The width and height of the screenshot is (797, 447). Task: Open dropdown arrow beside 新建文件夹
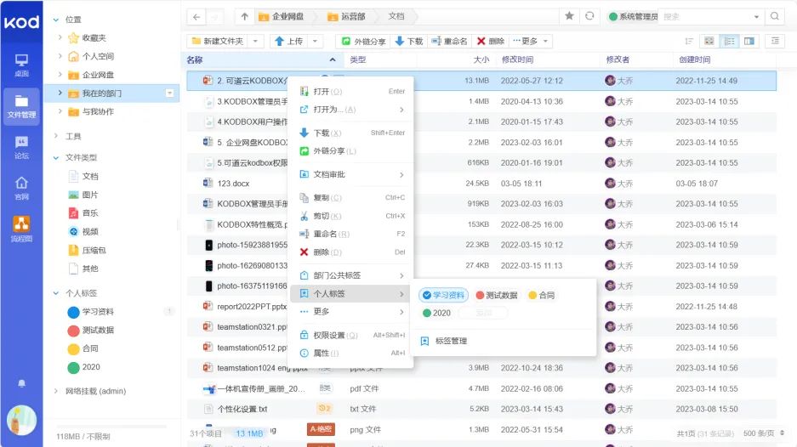[x=256, y=41]
